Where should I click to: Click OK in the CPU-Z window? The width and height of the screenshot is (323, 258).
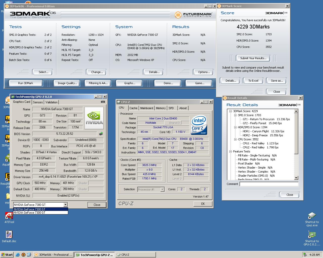(203, 204)
